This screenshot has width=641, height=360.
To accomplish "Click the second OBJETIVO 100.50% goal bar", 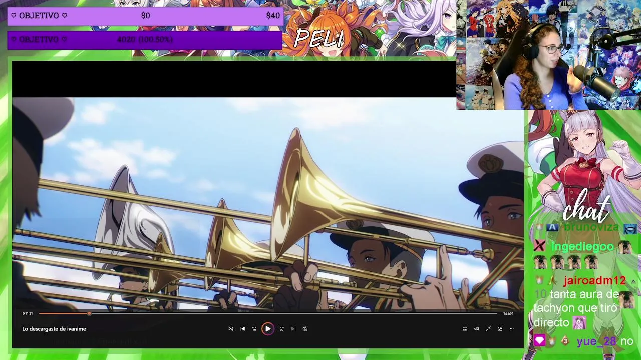I will [x=146, y=40].
